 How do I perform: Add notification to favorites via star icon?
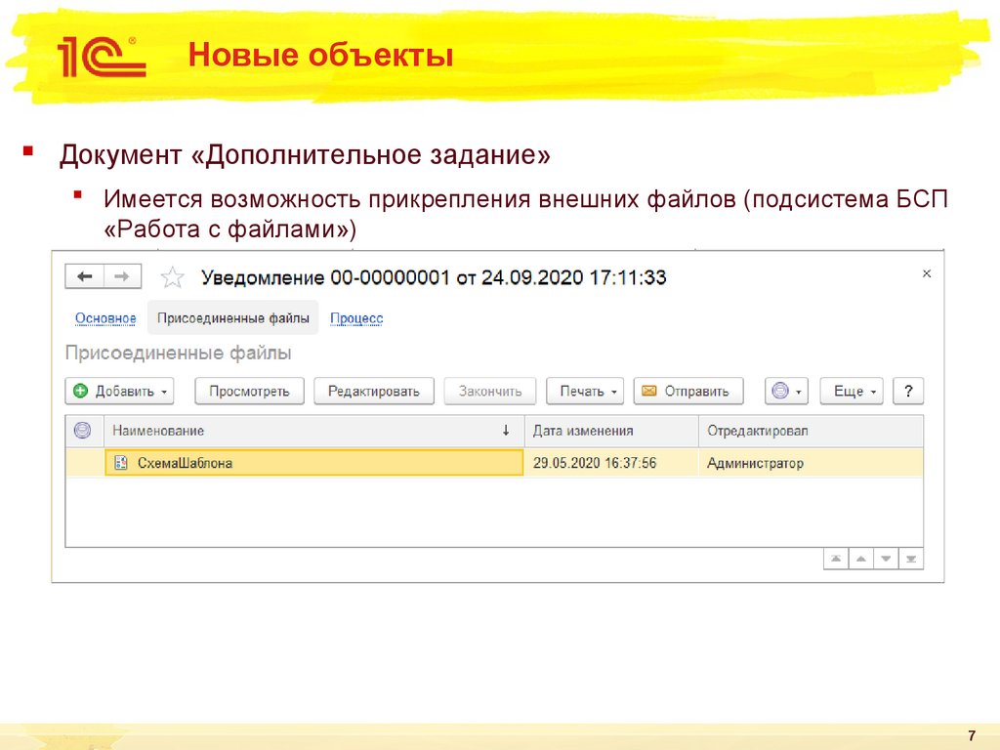[172, 275]
